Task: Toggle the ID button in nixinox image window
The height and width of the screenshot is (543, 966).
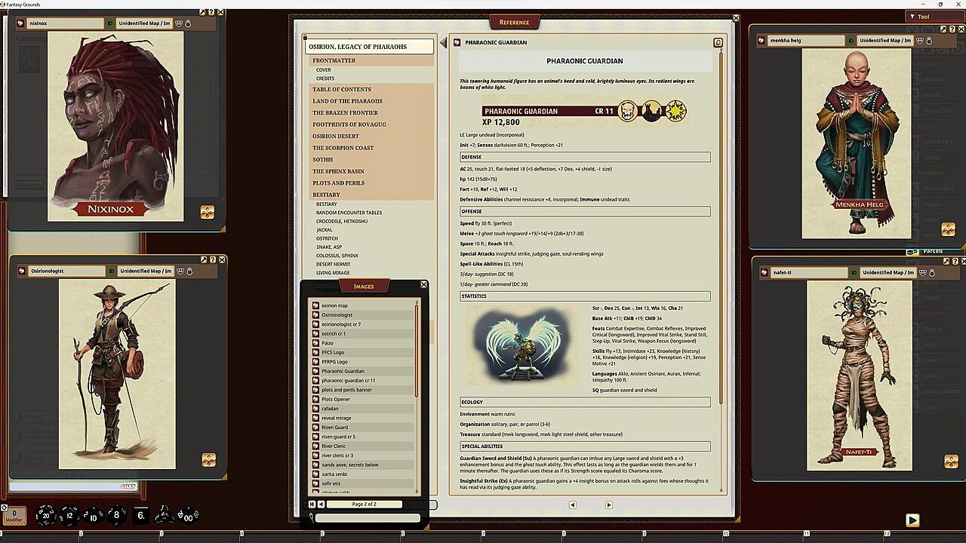Action: tap(110, 23)
